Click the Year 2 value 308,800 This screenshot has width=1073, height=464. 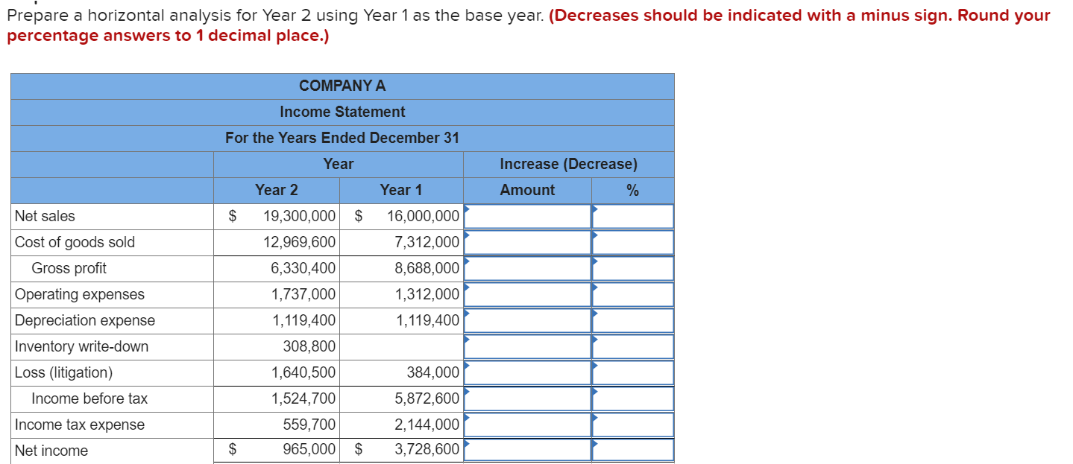click(x=309, y=346)
